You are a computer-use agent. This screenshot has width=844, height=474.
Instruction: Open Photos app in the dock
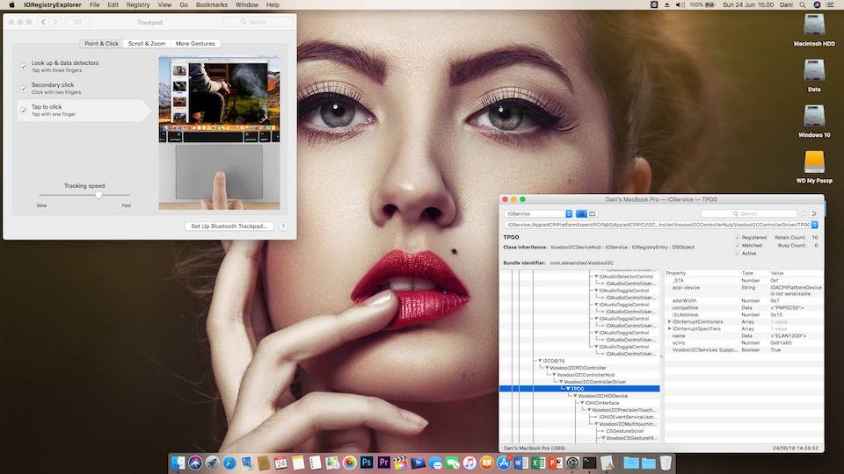349,463
